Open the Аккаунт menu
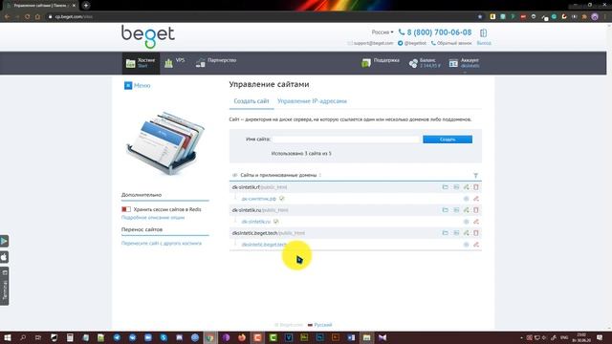Image resolution: width=612 pixels, height=344 pixels. tap(464, 63)
